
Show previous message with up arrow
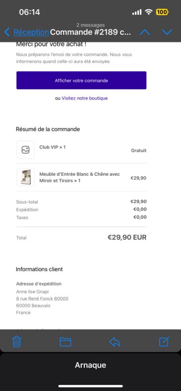click(x=145, y=32)
